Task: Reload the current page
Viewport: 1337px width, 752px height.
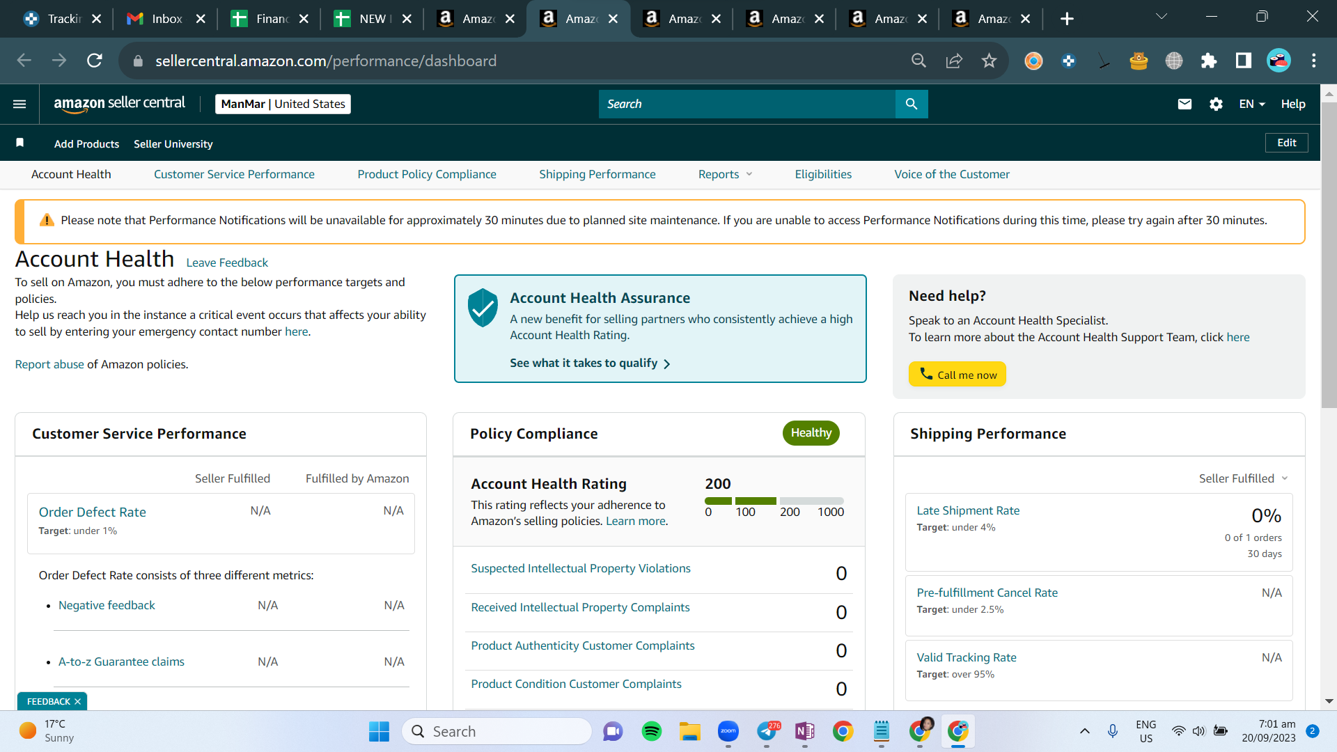Action: point(95,61)
